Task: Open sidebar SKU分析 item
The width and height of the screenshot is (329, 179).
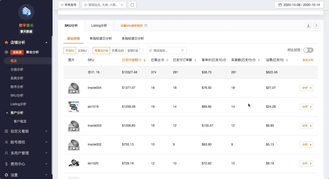Action: pyautogui.click(x=17, y=96)
